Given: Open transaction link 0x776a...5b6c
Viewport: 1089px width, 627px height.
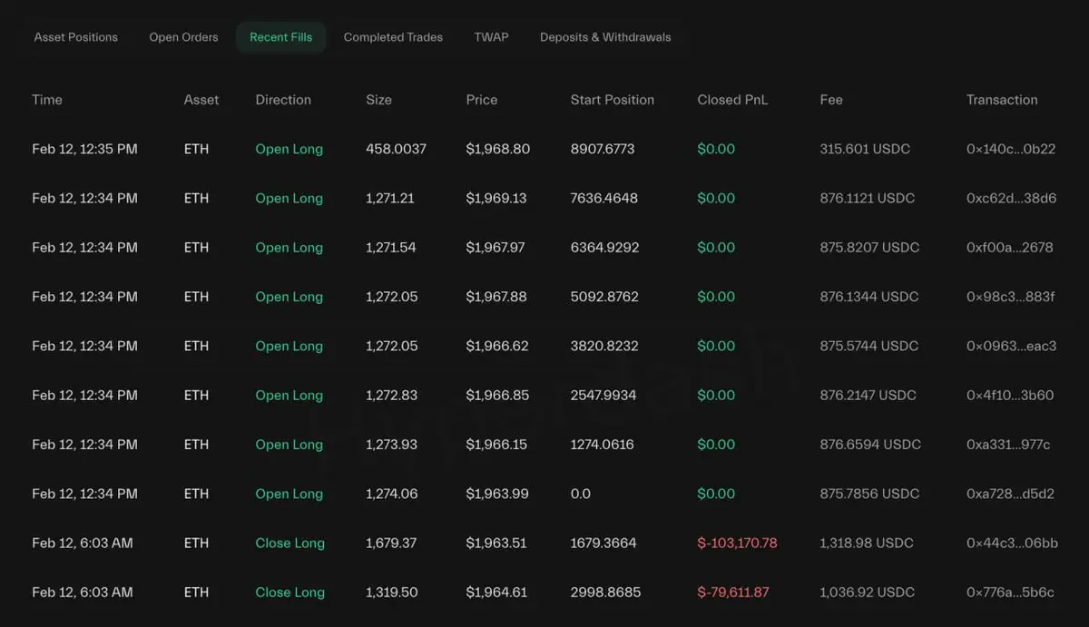Looking at the screenshot, I should (x=1010, y=592).
